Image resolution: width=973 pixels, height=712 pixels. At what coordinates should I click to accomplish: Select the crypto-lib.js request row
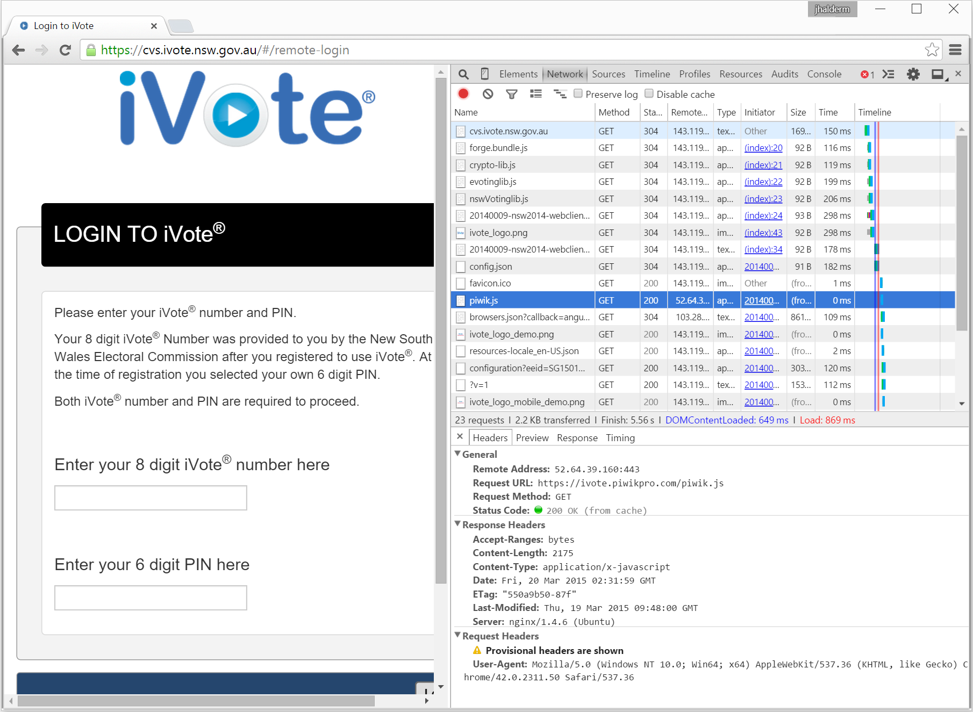pyautogui.click(x=703, y=165)
